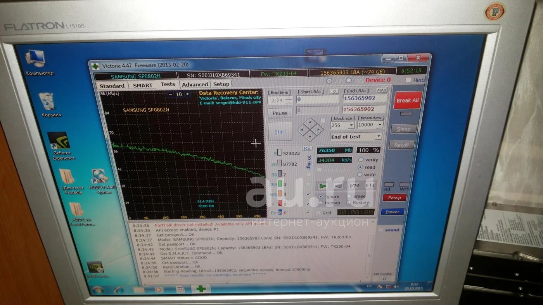543x305 pixels.
Task: Click the Start LBA input field
Action: [318, 99]
